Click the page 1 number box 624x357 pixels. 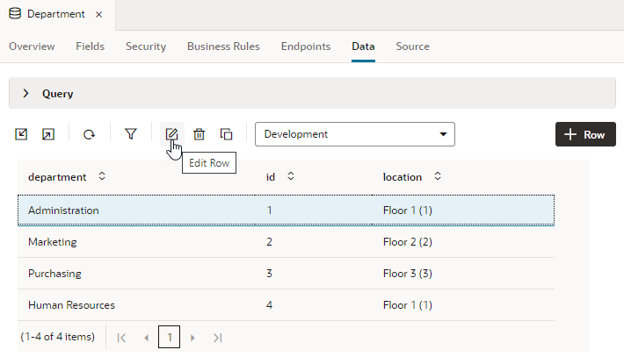click(x=169, y=337)
